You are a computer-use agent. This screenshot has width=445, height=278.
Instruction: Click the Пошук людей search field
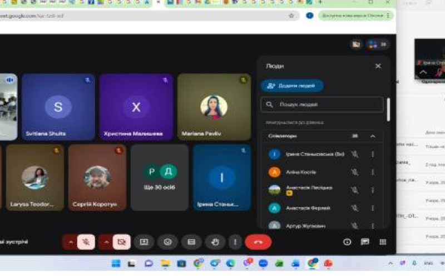[322, 105]
